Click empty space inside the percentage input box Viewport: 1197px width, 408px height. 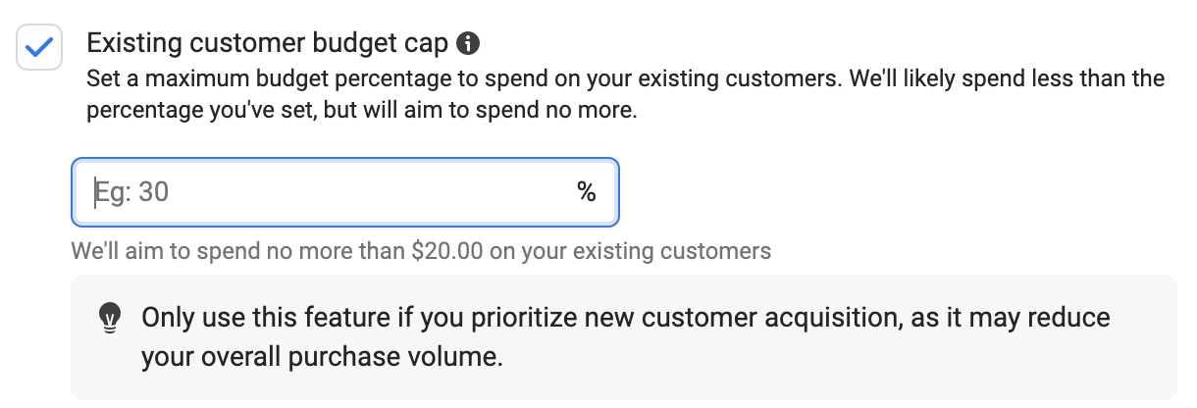[373, 192]
